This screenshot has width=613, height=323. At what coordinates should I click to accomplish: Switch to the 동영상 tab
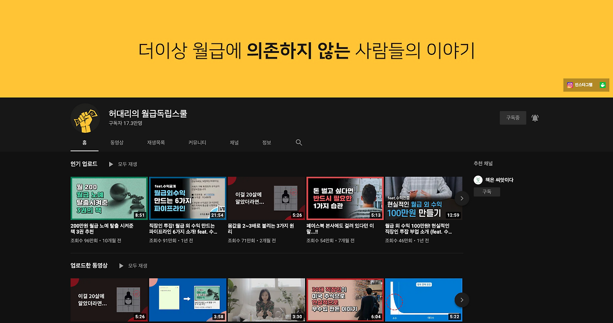[x=117, y=142]
